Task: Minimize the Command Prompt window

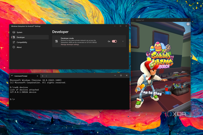Action: [x=115, y=75]
